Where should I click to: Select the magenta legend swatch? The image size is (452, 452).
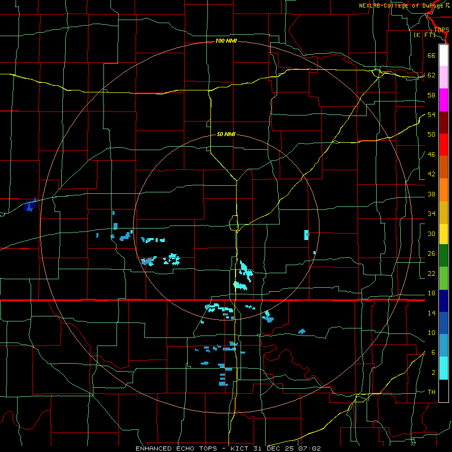(443, 100)
